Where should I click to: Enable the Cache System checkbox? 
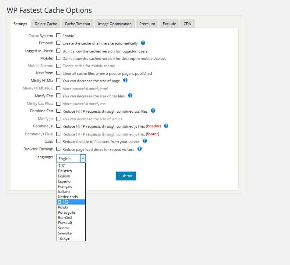[x=58, y=35]
